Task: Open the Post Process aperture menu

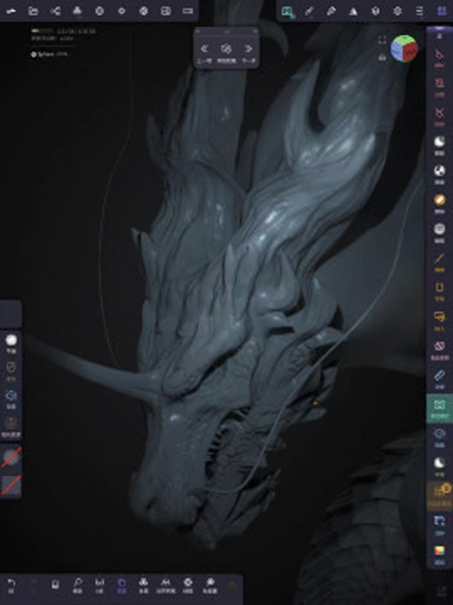Action: pos(143,11)
